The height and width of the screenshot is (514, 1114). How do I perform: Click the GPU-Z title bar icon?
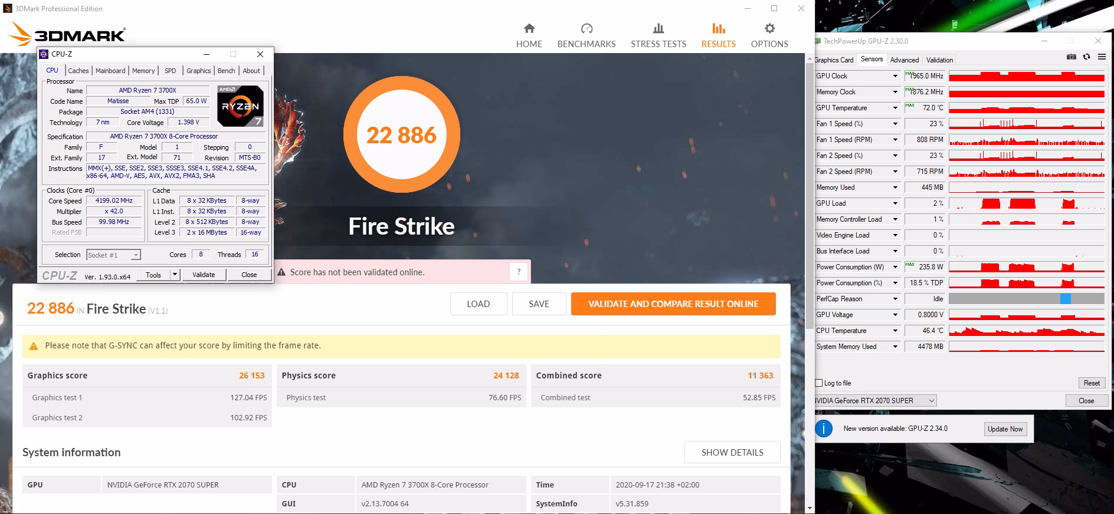pyautogui.click(x=818, y=41)
